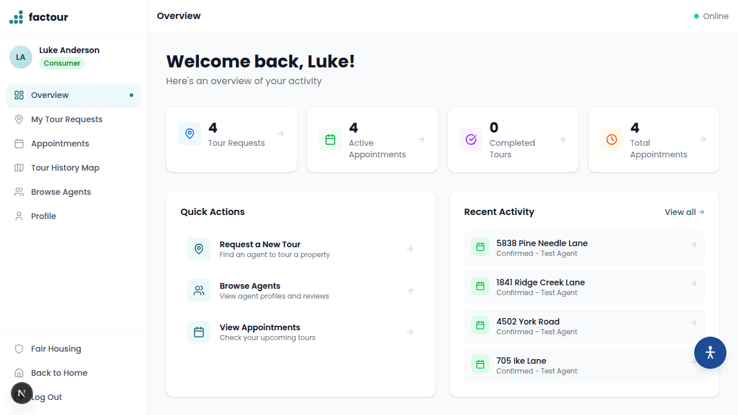Open the accessibility options floating button
Image resolution: width=738 pixels, height=415 pixels.
[710, 352]
